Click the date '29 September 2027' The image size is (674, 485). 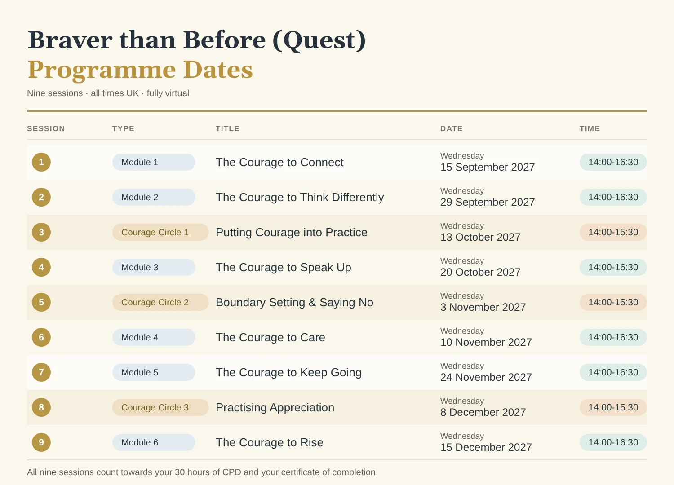[488, 202]
